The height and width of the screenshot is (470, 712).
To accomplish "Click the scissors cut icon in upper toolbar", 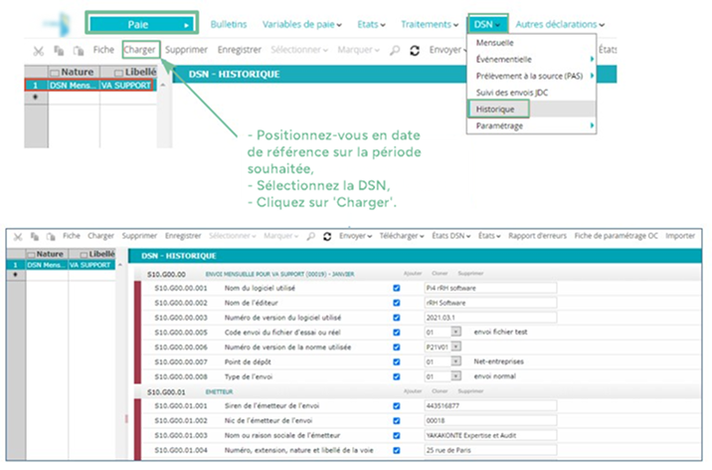I will coord(38,49).
